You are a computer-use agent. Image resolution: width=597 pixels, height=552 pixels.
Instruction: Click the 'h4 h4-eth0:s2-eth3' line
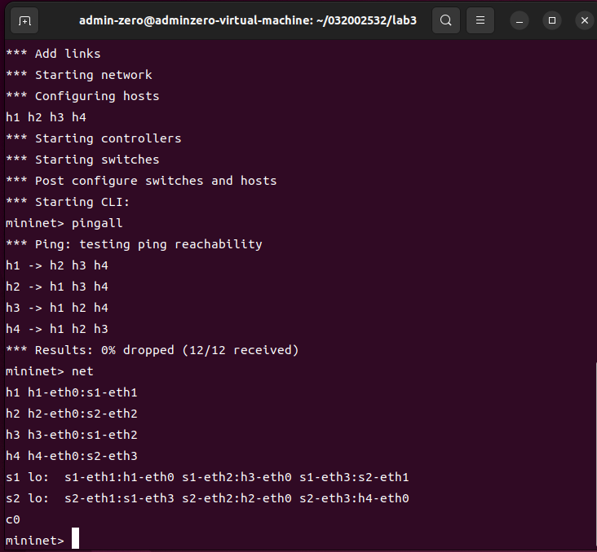pyautogui.click(x=72, y=456)
